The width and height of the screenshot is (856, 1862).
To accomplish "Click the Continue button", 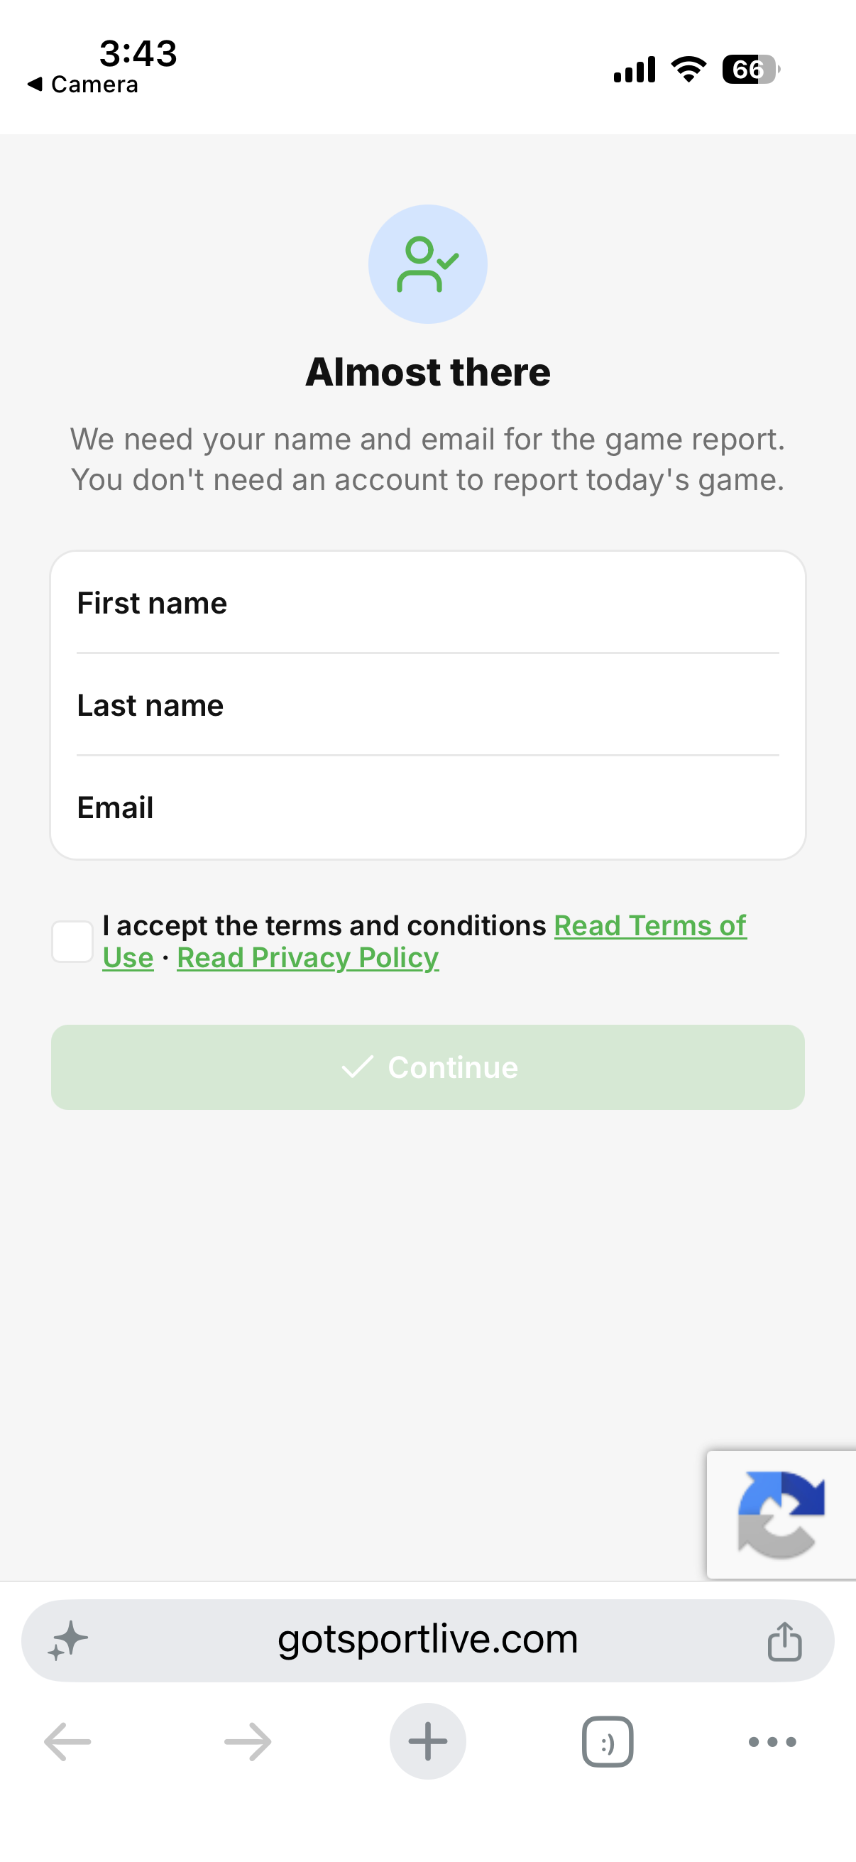I will (x=427, y=1067).
